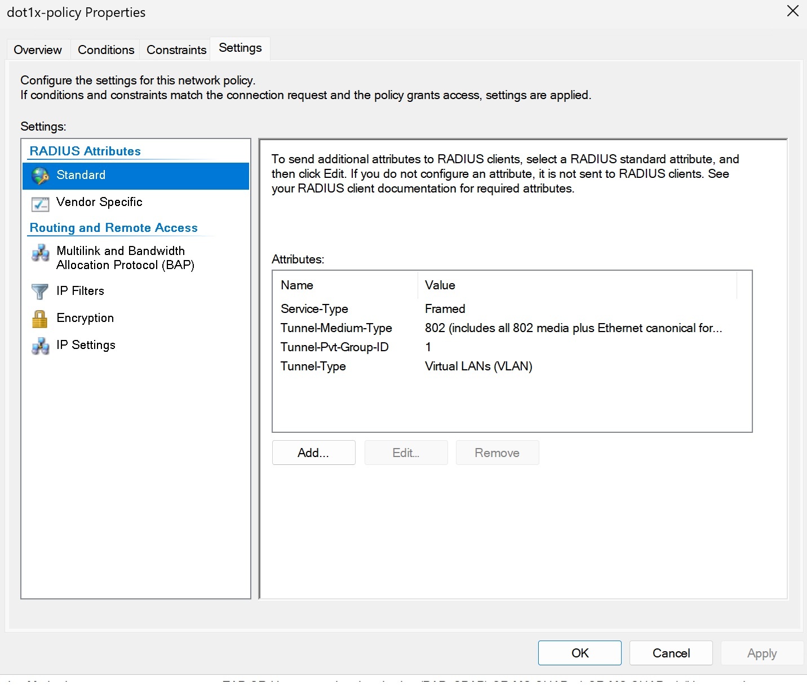
Task: Click the Name column header
Action: [x=345, y=285]
